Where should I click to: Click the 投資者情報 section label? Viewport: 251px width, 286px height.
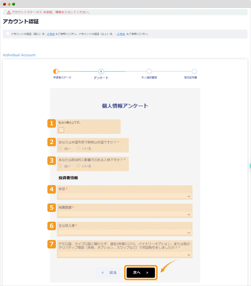tap(68, 178)
